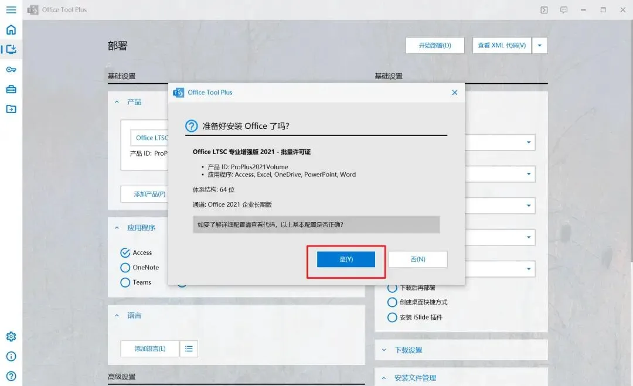This screenshot has width=633, height=386.
Task: Click the 部署 page title
Action: click(117, 46)
